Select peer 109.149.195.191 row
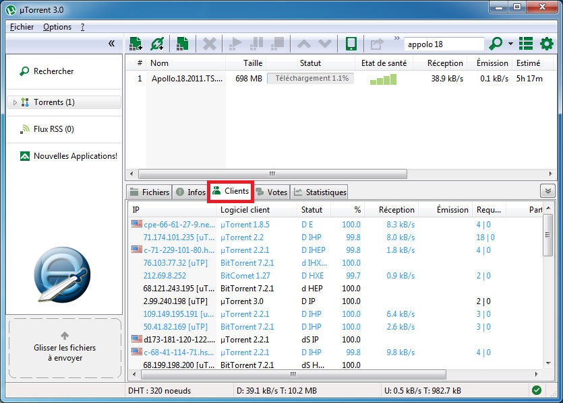 (x=336, y=314)
